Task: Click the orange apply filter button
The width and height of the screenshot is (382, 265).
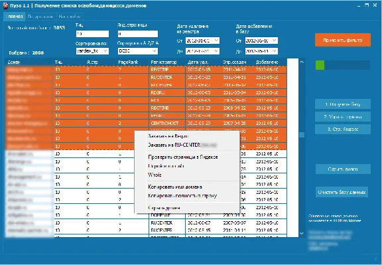Action: tap(342, 40)
